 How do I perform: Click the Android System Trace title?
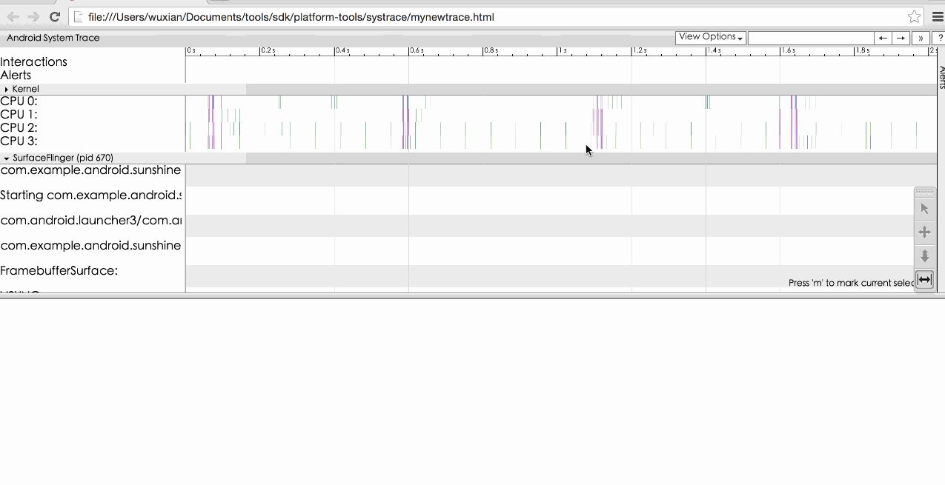coord(53,38)
